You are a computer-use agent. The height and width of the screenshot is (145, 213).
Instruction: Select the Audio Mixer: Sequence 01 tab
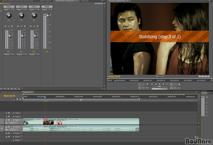[x=65, y=1]
